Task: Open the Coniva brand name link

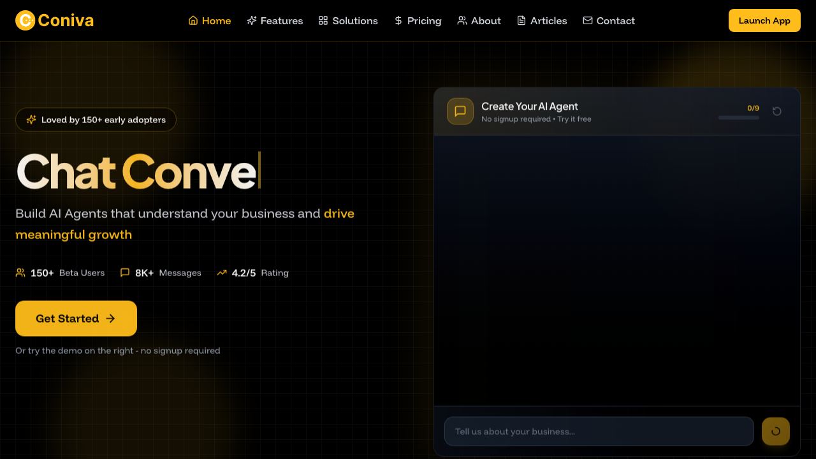Action: pyautogui.click(x=66, y=20)
